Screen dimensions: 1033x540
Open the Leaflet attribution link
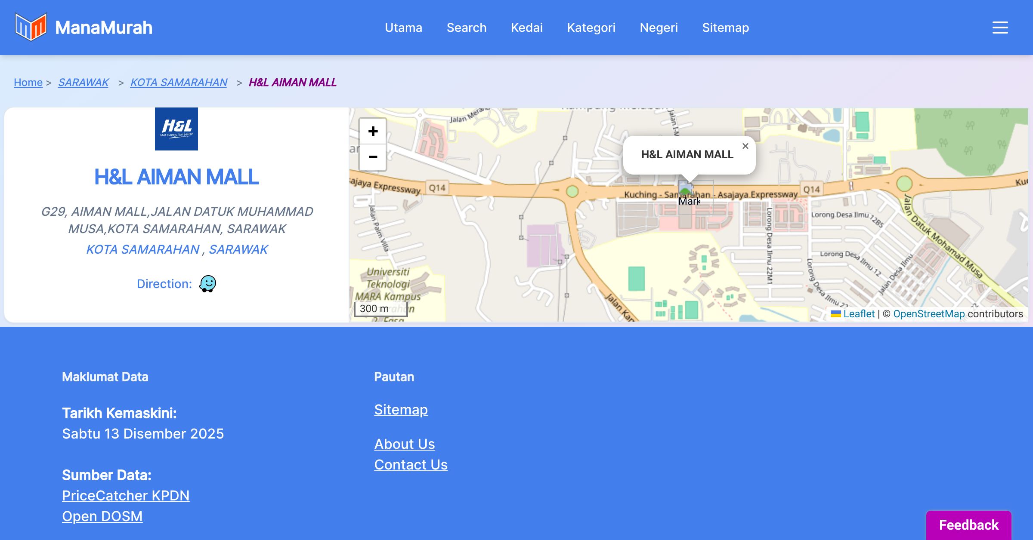point(859,314)
